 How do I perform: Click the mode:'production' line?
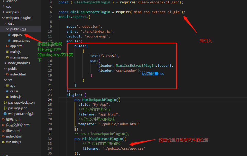tap(84, 27)
